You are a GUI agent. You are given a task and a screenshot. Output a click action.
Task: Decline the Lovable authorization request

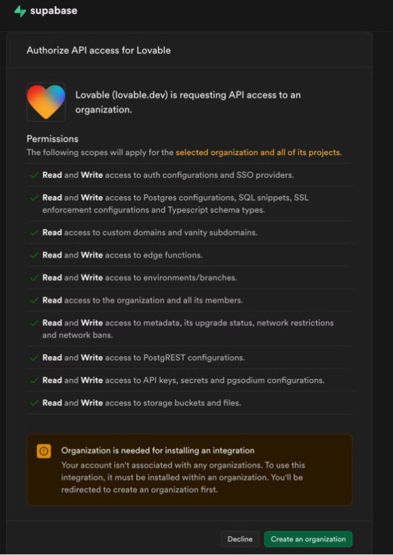coord(240,539)
